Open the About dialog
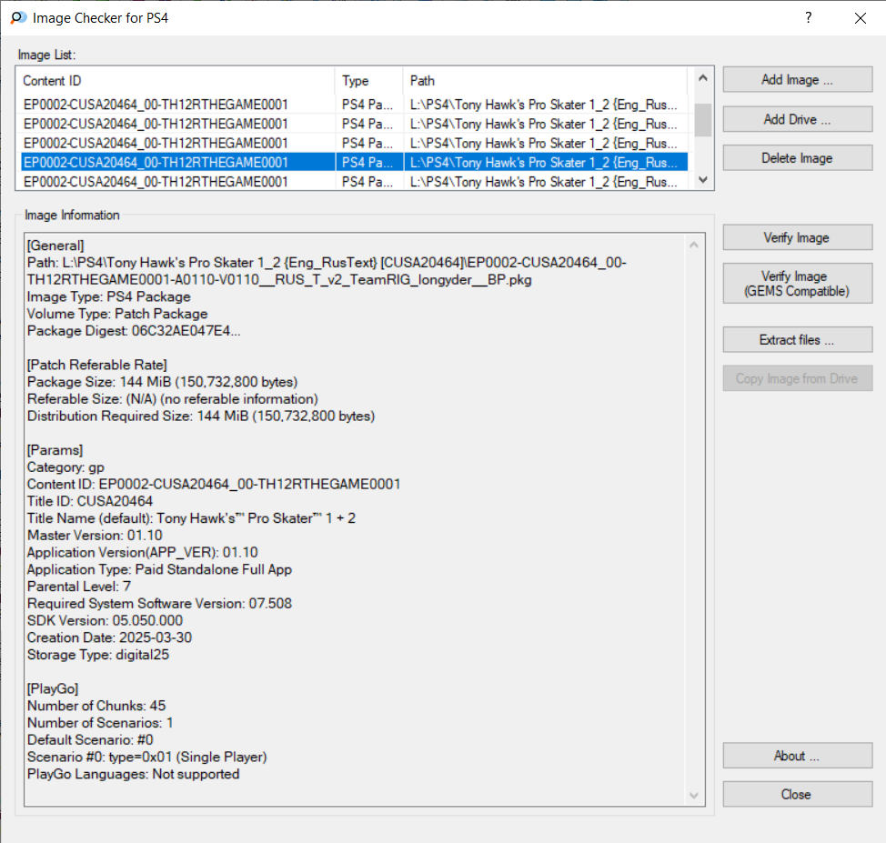The height and width of the screenshot is (843, 886). [797, 756]
